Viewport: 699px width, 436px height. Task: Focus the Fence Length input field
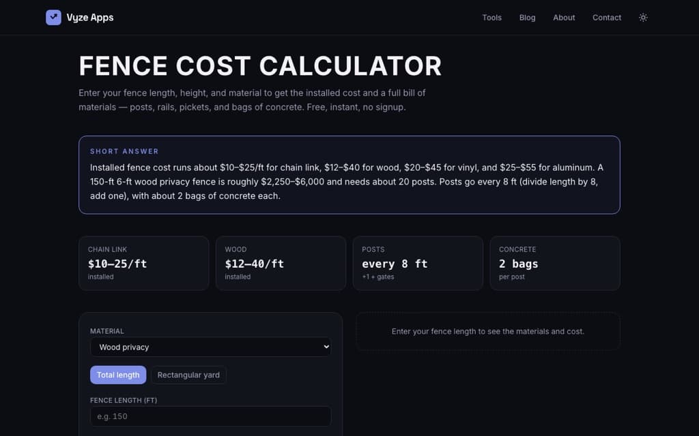click(x=210, y=416)
